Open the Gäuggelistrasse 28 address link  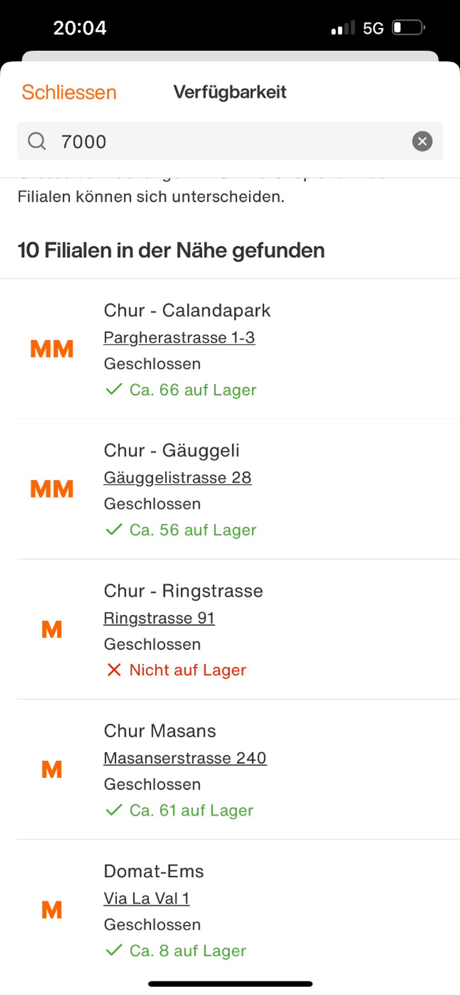(x=177, y=478)
